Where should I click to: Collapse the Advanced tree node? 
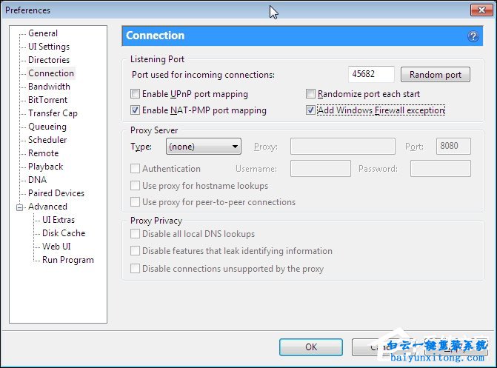(19, 207)
